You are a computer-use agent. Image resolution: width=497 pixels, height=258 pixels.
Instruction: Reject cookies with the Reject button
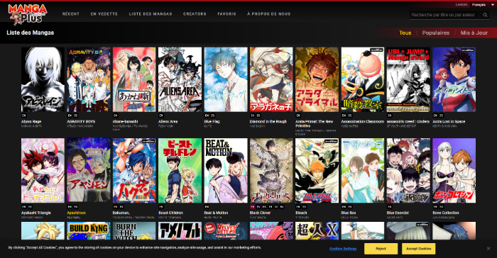[381, 249]
